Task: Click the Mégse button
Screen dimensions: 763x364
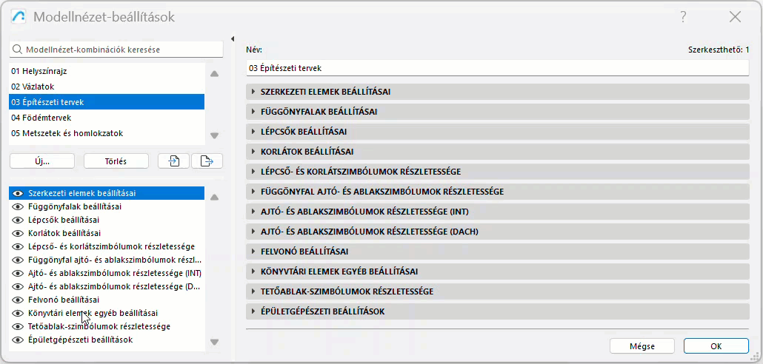Action: 642,346
